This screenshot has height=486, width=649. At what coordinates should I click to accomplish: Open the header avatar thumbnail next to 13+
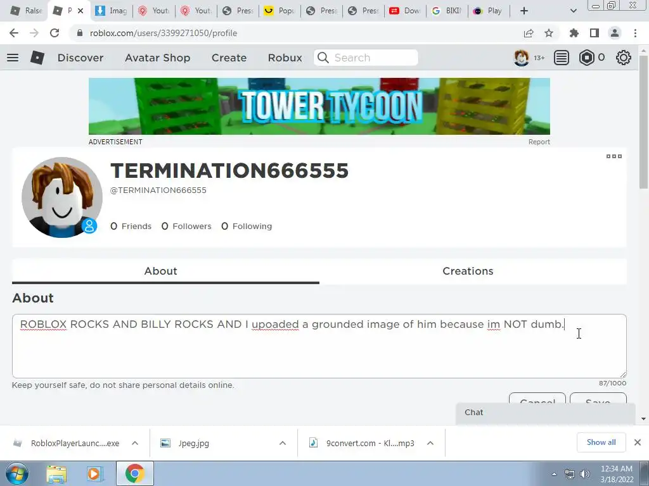coord(521,58)
